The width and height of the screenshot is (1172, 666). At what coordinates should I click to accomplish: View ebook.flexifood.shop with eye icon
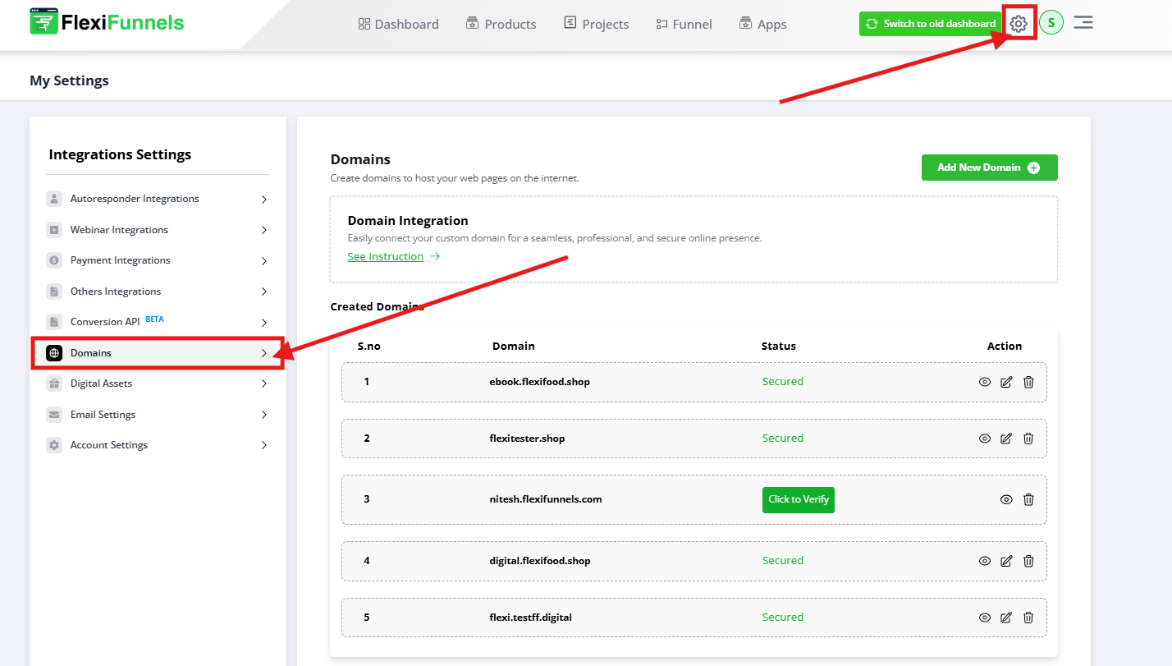click(985, 382)
